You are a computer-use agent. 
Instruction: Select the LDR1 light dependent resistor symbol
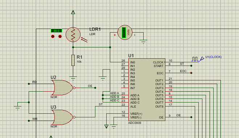coord(73,34)
